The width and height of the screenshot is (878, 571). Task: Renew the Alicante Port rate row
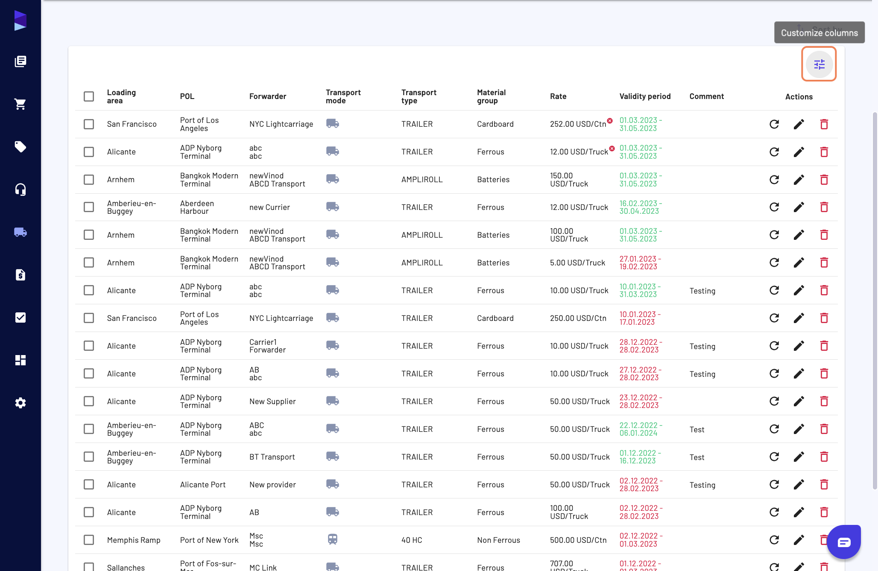[774, 484]
